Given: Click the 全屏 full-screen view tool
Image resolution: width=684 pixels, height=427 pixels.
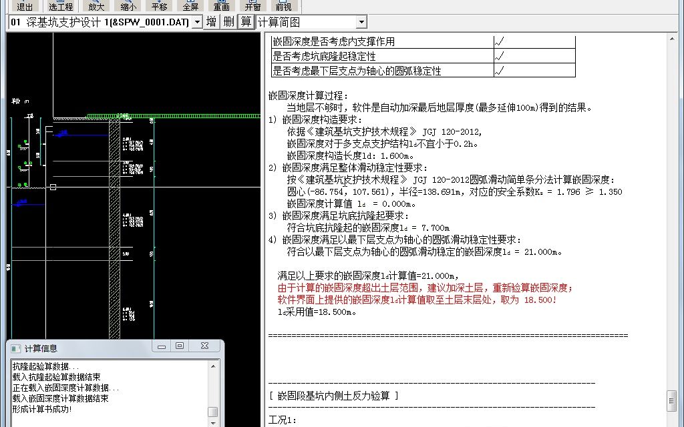Looking at the screenshot, I should [190, 7].
